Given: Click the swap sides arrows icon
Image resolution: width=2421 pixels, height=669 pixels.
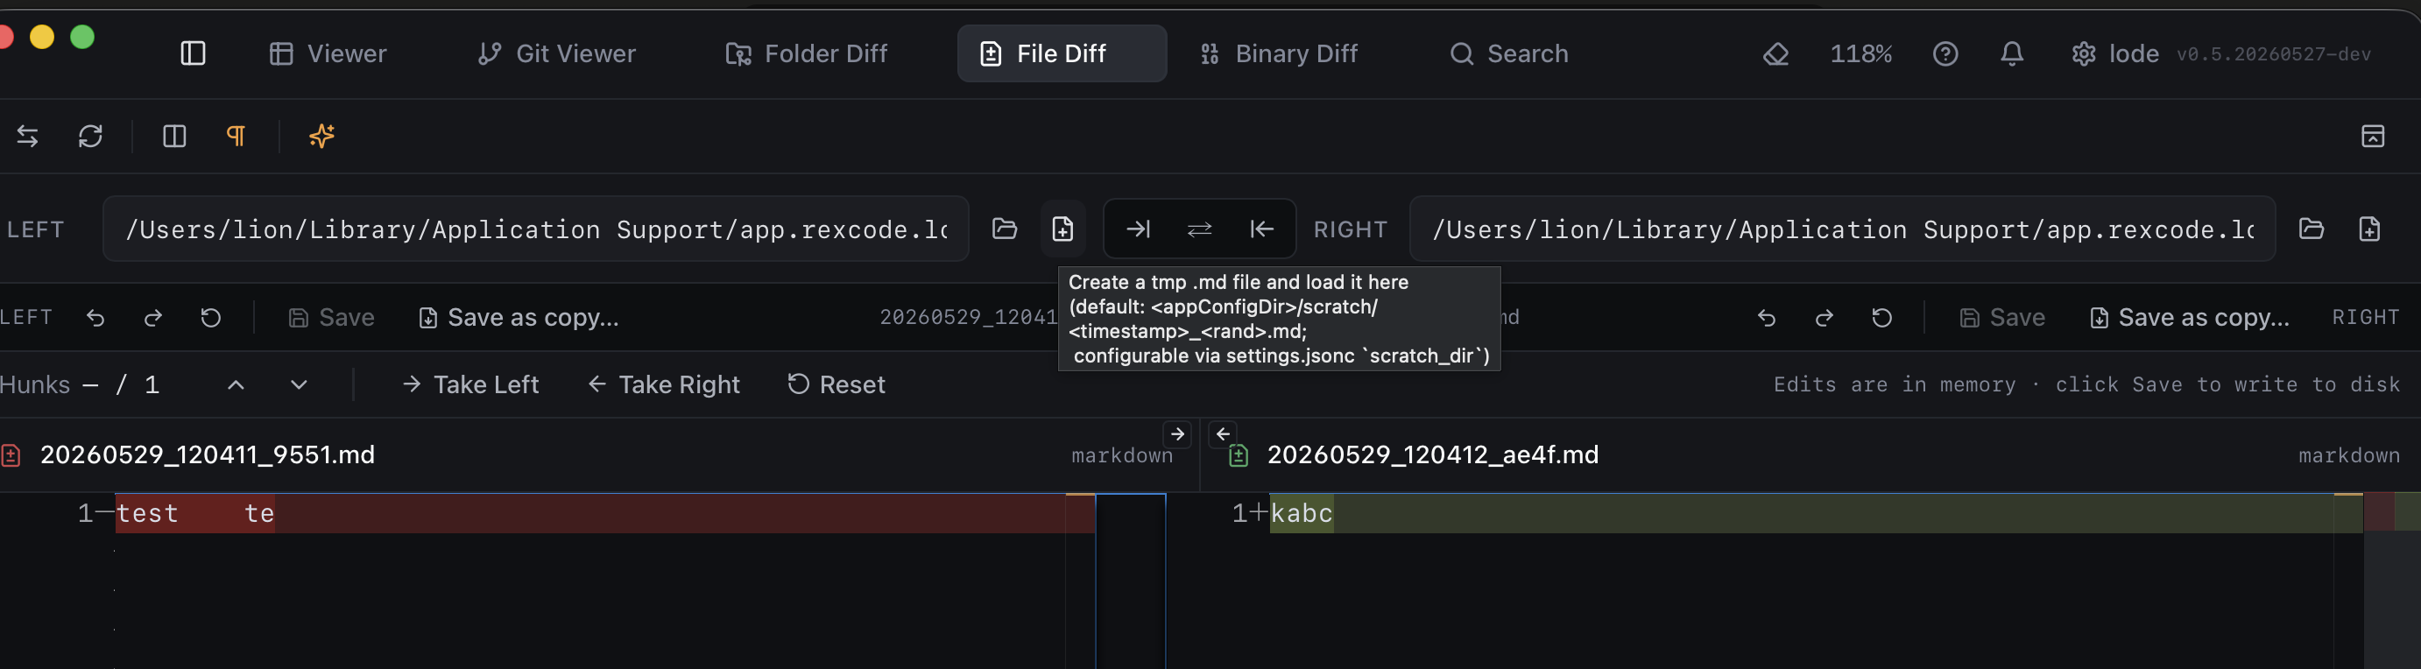Looking at the screenshot, I should click(27, 137).
